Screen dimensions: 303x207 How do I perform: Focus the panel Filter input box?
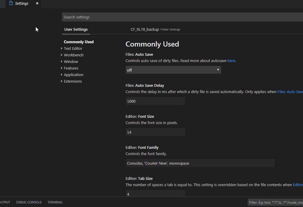275,202
